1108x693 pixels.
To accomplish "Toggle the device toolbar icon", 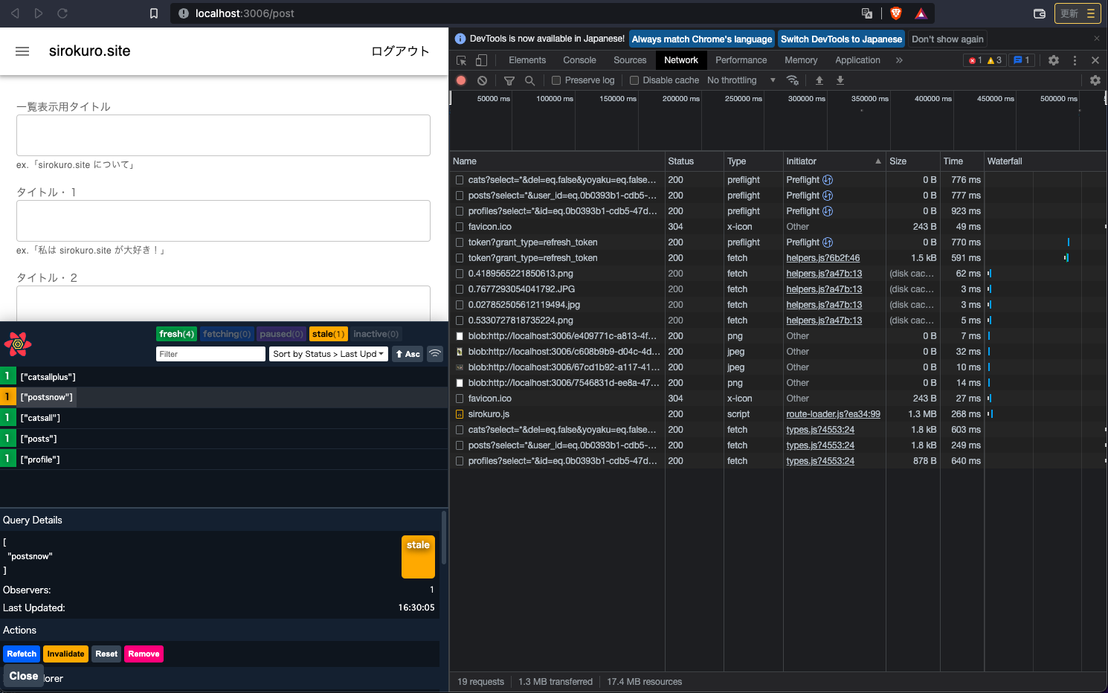I will click(x=481, y=60).
